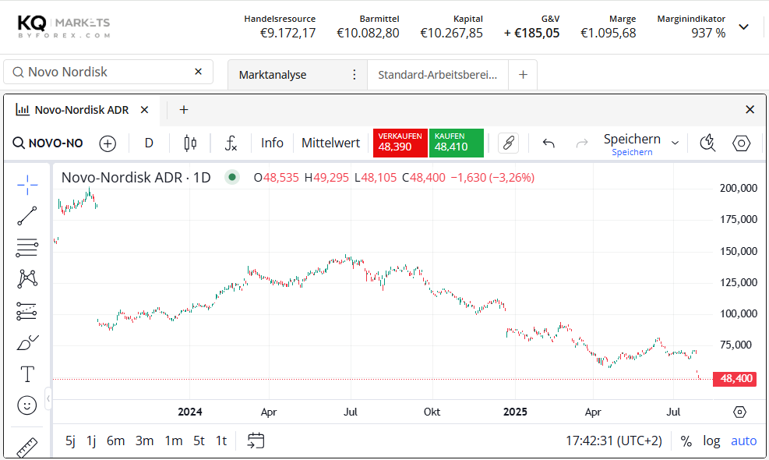769x460 pixels.
Task: Select the text annotation tool
Action: 27,374
